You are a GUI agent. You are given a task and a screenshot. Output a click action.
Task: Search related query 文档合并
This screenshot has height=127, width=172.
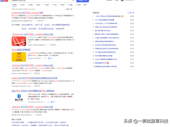click(x=63, y=122)
